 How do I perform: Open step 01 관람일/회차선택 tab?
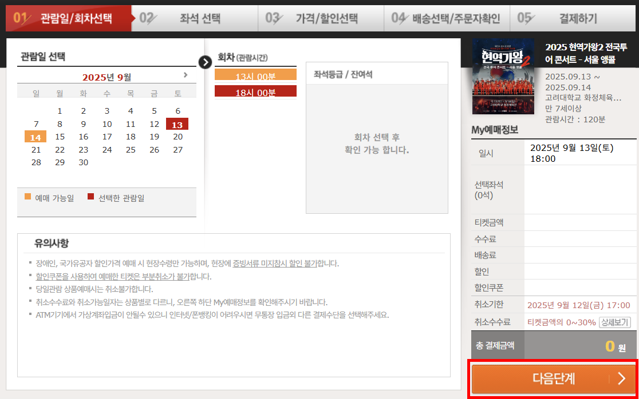point(69,18)
